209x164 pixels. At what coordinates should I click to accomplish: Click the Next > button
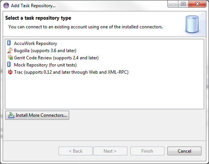coord(110,151)
